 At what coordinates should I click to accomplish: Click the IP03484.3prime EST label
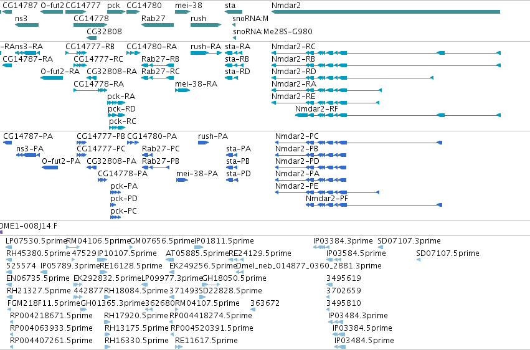(x=358, y=316)
